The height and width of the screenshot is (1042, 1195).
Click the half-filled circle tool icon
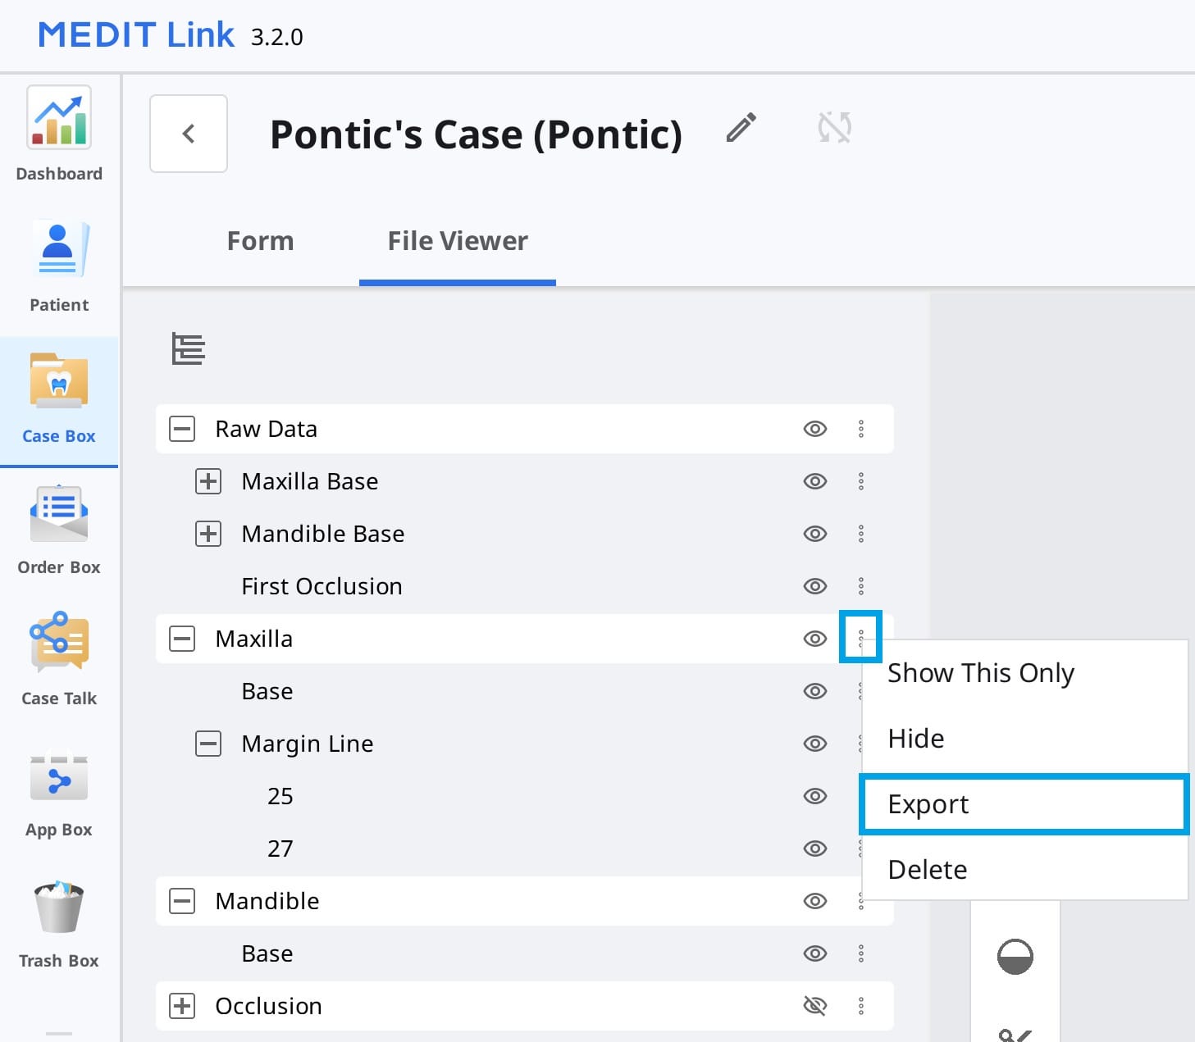pos(1015,957)
